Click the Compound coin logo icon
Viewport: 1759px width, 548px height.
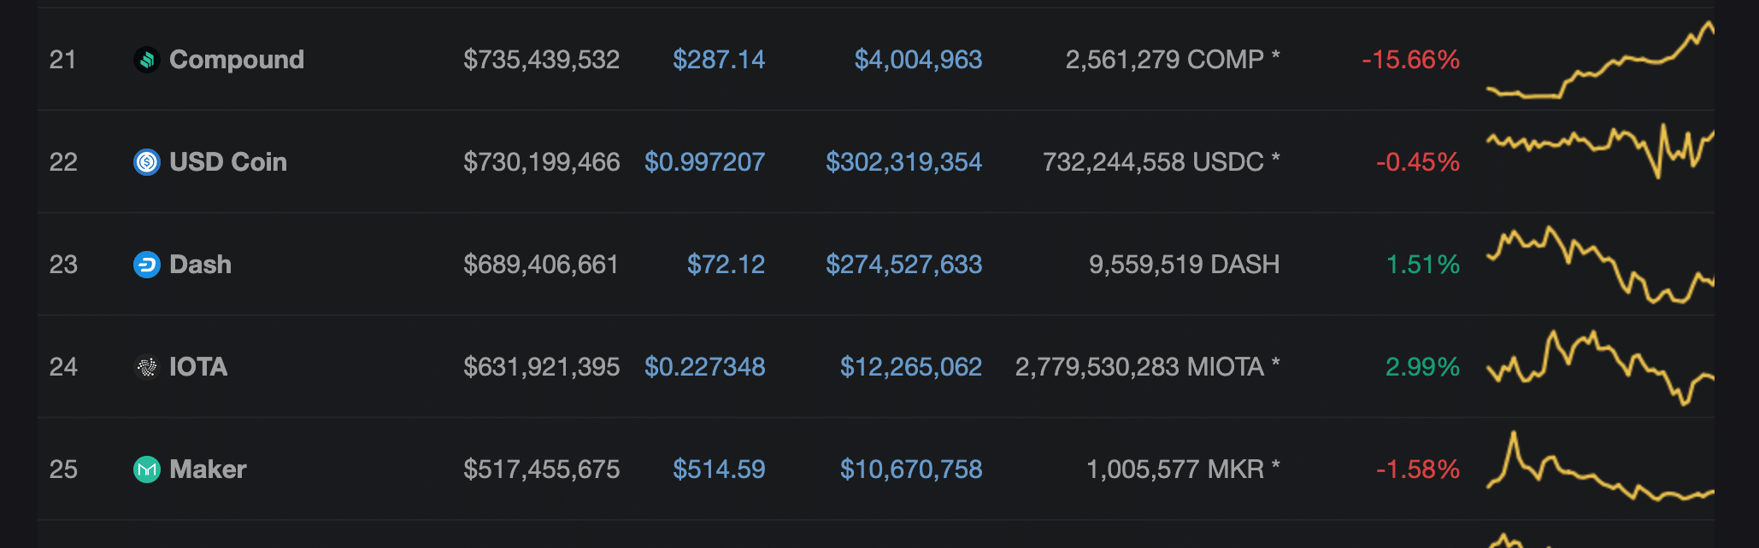147,60
